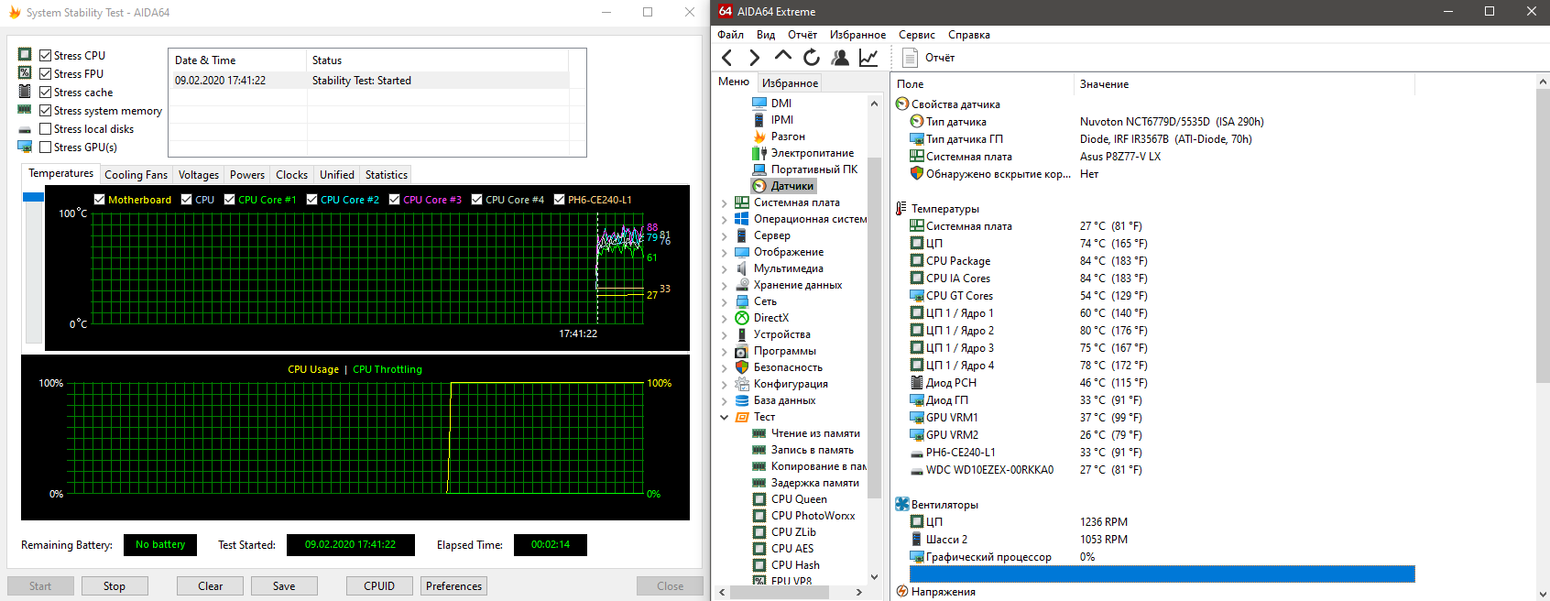
Task: Toggle Stress cache checkbox
Action: point(45,93)
